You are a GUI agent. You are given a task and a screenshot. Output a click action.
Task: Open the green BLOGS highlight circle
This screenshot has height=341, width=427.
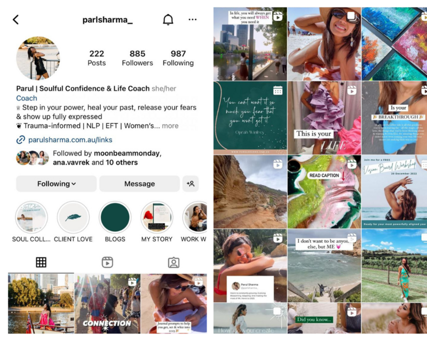(115, 217)
